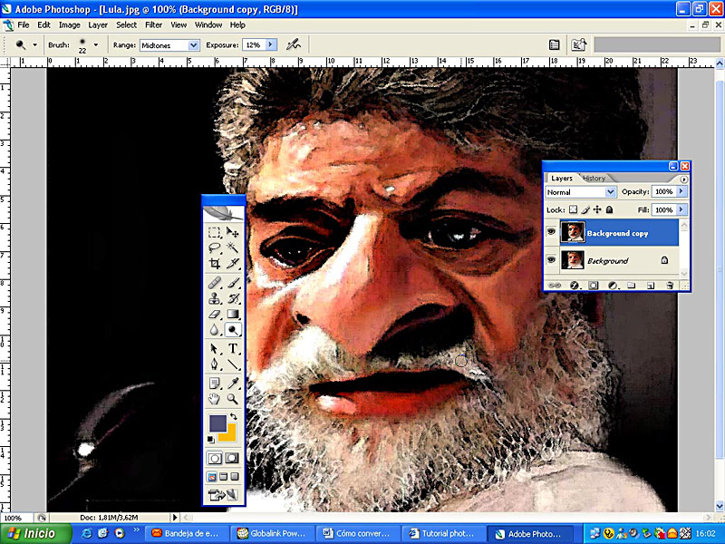Toggle visibility of the Background layer

[x=551, y=260]
